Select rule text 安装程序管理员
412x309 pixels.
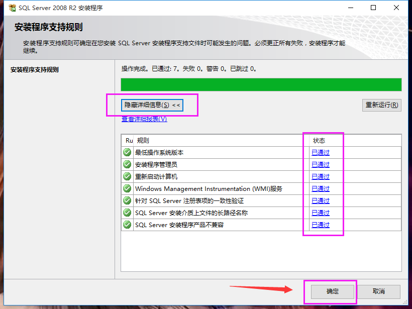click(x=156, y=164)
